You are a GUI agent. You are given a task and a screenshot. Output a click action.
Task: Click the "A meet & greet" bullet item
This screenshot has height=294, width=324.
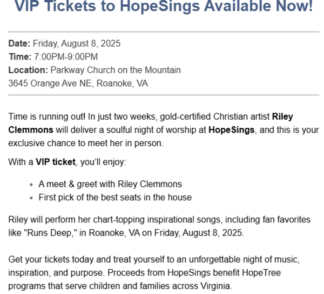(x=110, y=184)
